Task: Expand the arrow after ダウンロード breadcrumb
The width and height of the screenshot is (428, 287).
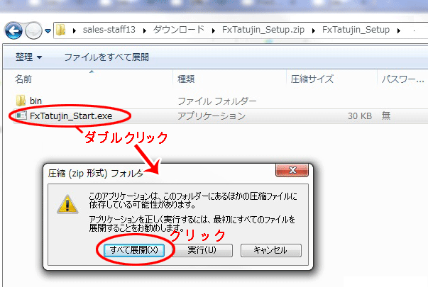Action: pos(214,30)
